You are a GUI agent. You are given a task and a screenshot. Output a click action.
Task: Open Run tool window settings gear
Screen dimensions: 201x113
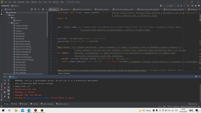pyautogui.click(x=196, y=77)
